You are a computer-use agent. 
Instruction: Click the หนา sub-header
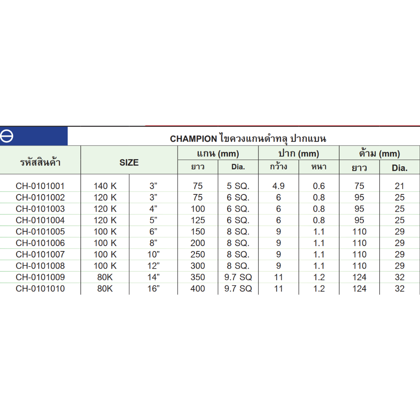click(319, 167)
